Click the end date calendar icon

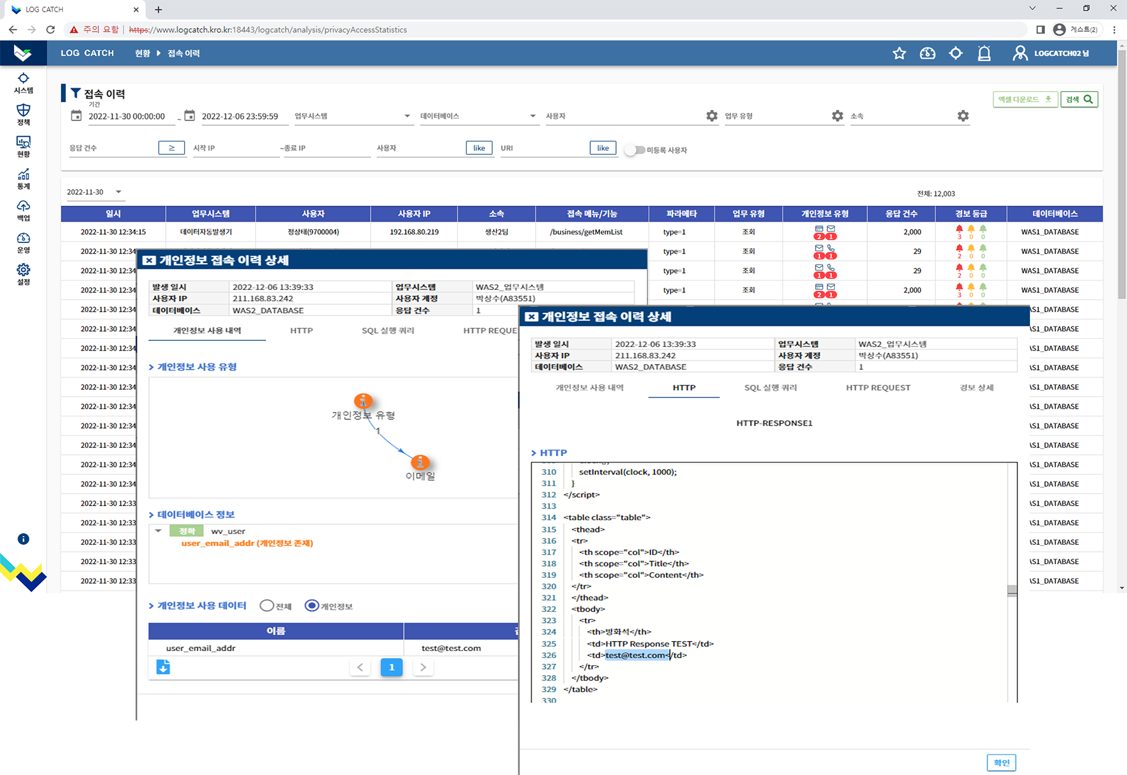190,116
